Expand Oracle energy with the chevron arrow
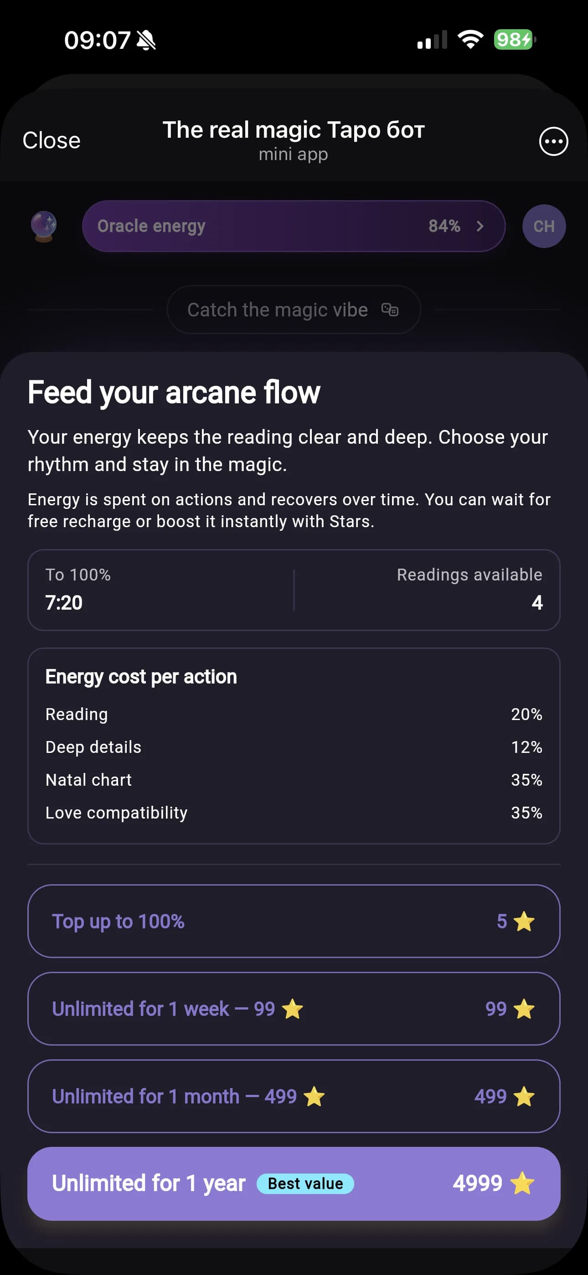Viewport: 588px width, 1275px height. pyautogui.click(x=480, y=226)
